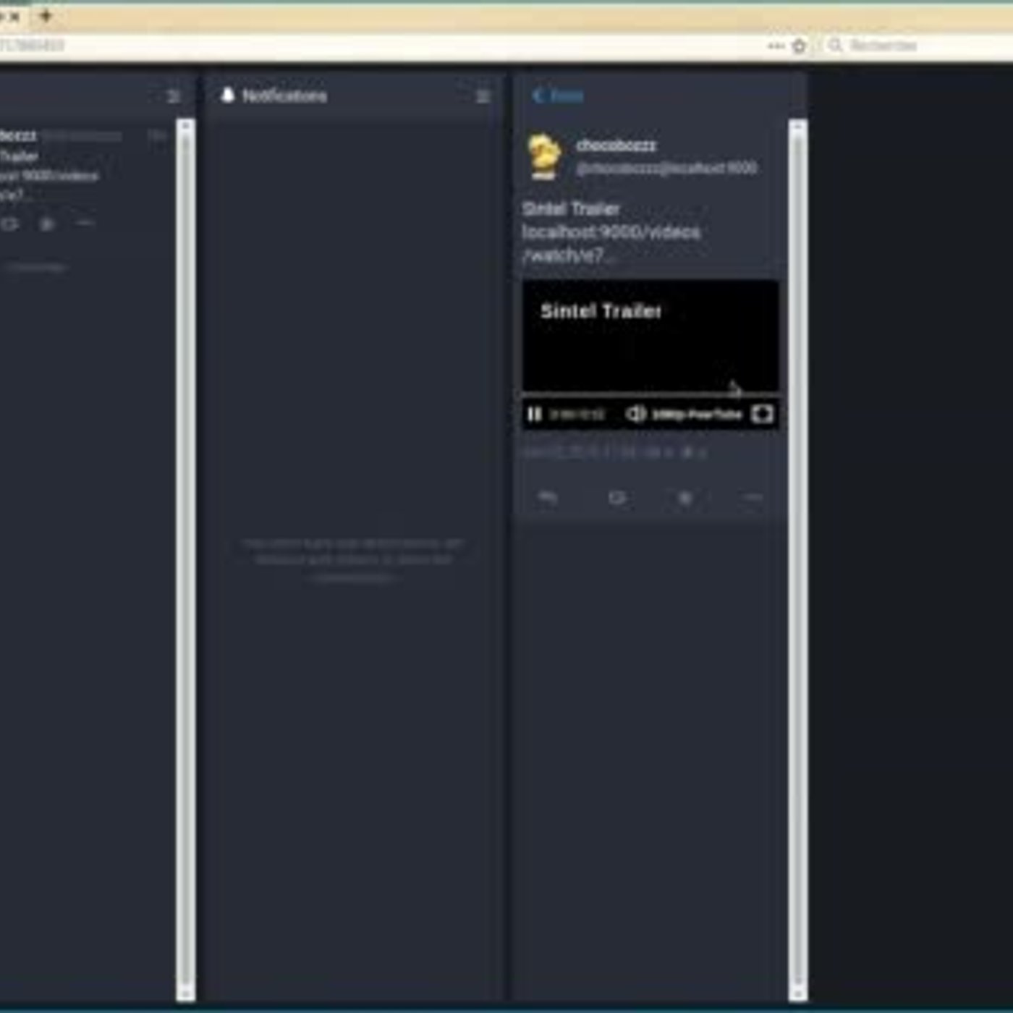Open more menu of left timeline status

click(85, 224)
